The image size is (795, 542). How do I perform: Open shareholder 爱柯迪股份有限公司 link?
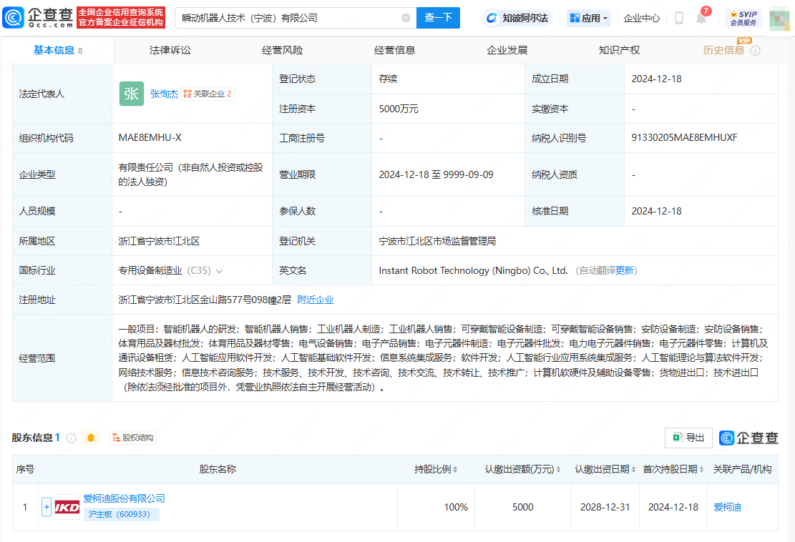pyautogui.click(x=125, y=498)
